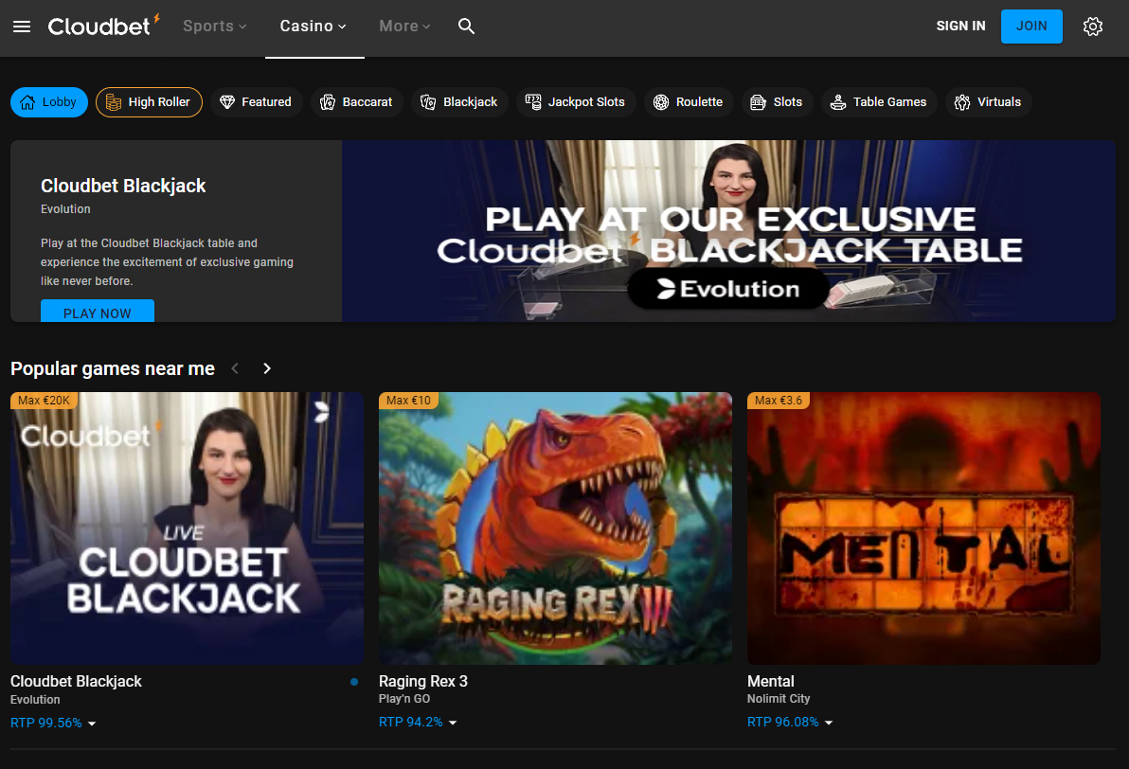This screenshot has height=769, width=1129.
Task: Click the JOIN button
Action: pyautogui.click(x=1031, y=27)
